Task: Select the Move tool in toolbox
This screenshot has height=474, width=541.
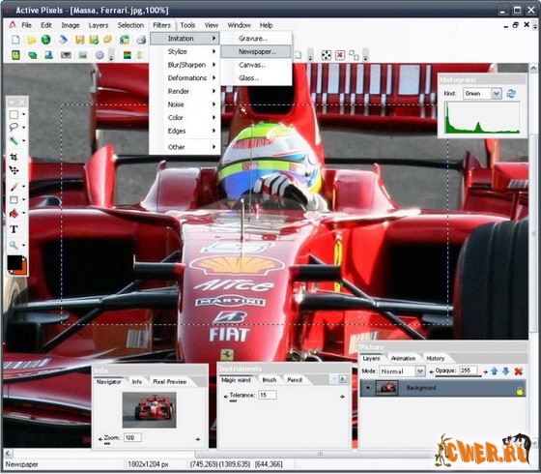Action: tap(14, 170)
